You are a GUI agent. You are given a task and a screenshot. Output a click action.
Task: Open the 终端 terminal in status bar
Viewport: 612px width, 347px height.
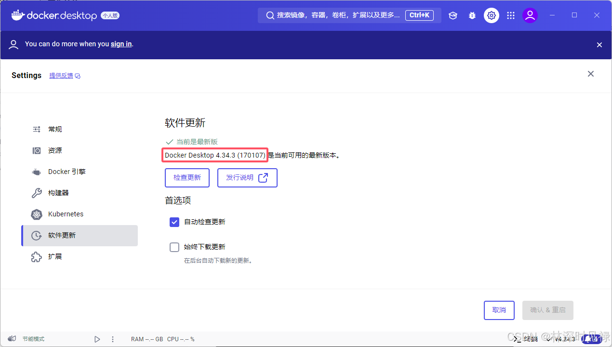point(526,339)
